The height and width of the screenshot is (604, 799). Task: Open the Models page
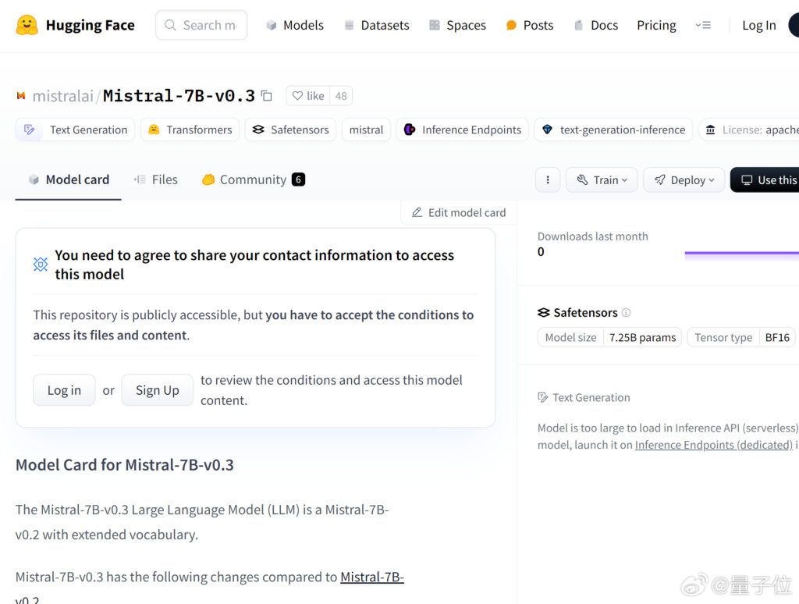click(294, 25)
